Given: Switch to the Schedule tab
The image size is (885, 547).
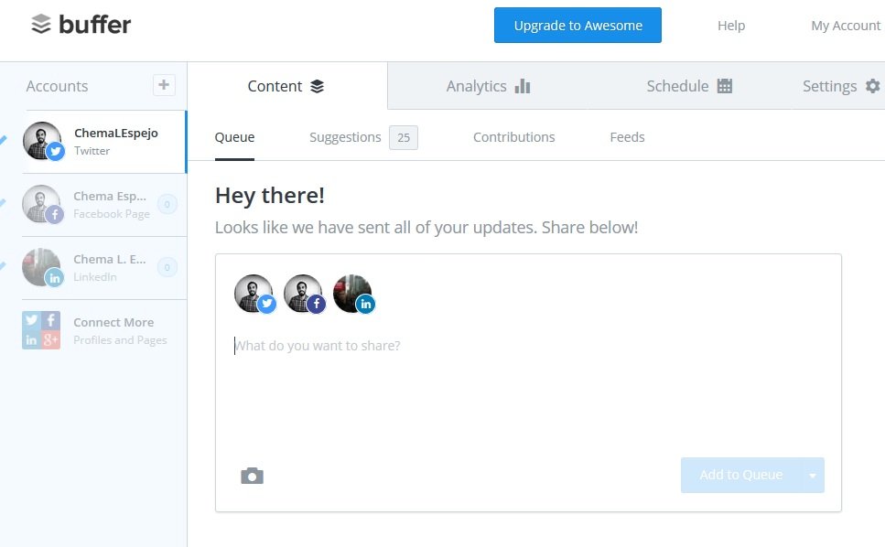Looking at the screenshot, I should click(x=689, y=86).
